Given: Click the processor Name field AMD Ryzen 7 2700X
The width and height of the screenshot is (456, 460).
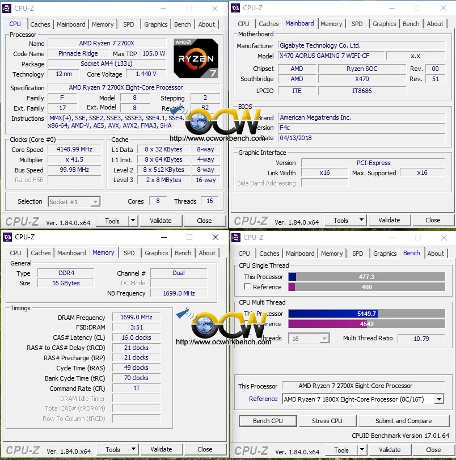Looking at the screenshot, I should point(107,43).
